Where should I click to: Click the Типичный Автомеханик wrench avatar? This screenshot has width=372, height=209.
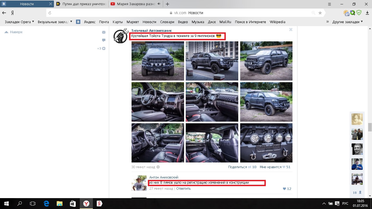(x=121, y=36)
